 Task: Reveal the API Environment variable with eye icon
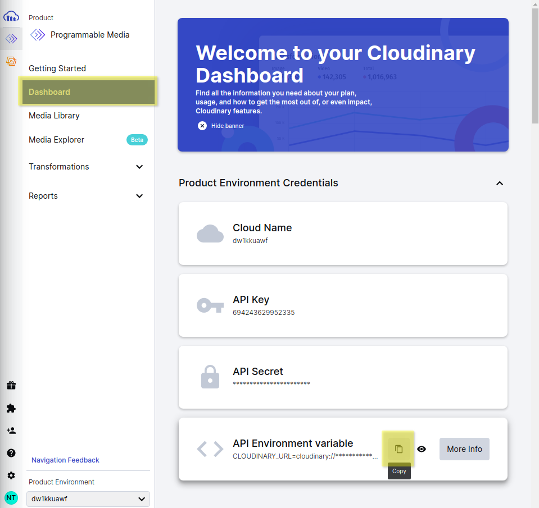[x=422, y=449]
